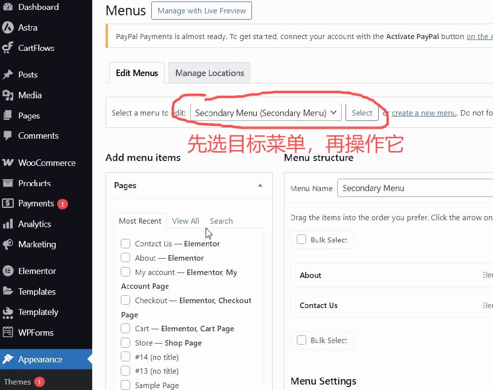Viewport: 493px width, 390px height.
Task: Click the Templately cloud icon
Action: pyautogui.click(x=7, y=312)
